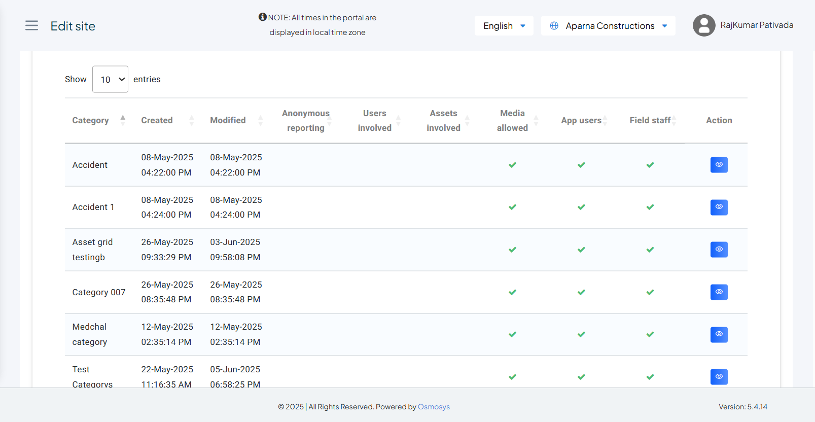Click the view eye icon for Accident
The width and height of the screenshot is (815, 422).
[719, 165]
